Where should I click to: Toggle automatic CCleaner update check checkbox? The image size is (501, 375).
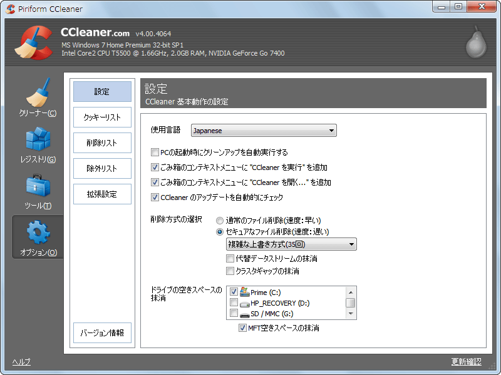(x=155, y=197)
